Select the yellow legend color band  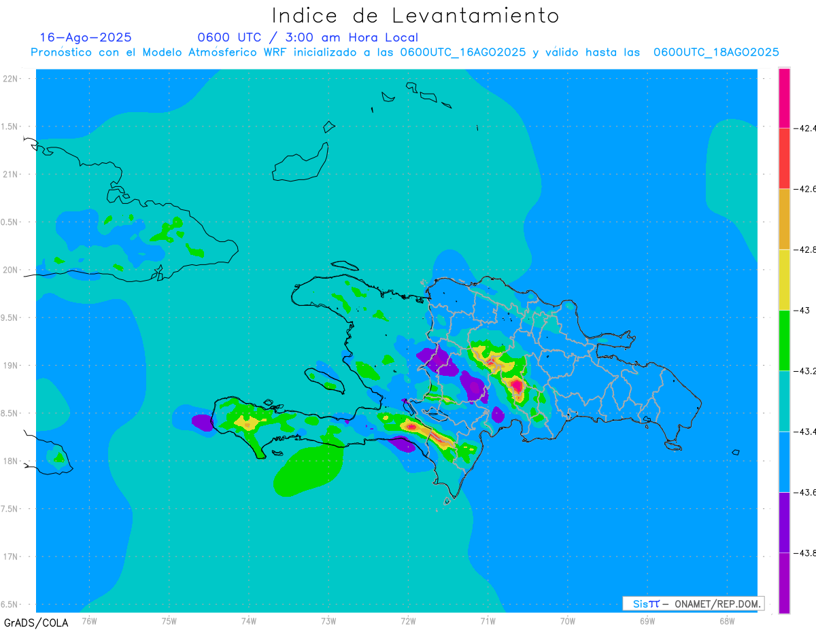(784, 279)
